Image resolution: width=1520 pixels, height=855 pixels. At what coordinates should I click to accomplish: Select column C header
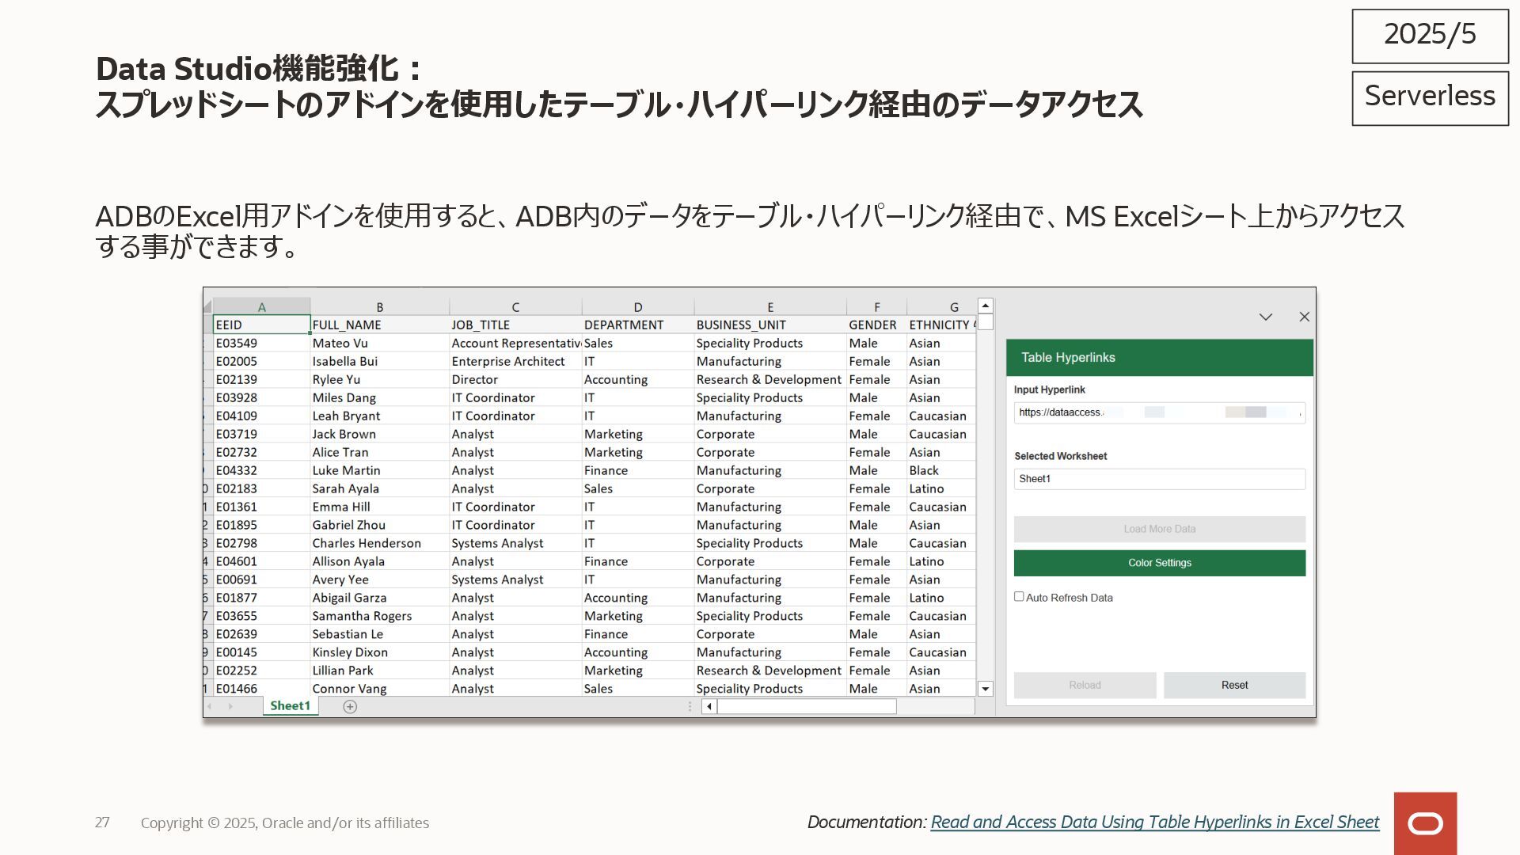click(x=515, y=306)
